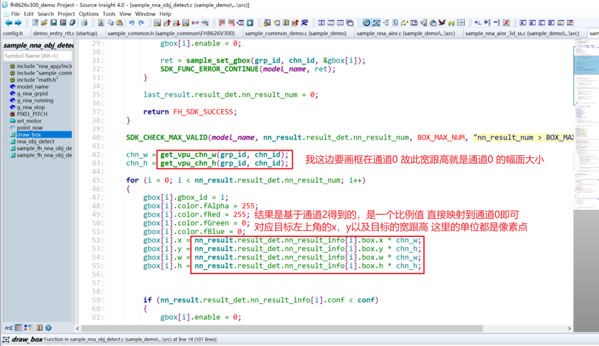
Task: Click the brown bird icon in toolbar
Action: click(441, 23)
